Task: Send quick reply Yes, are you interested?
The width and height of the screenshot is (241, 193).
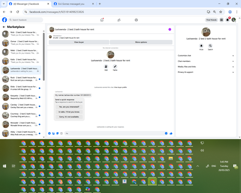Action: (69, 107)
